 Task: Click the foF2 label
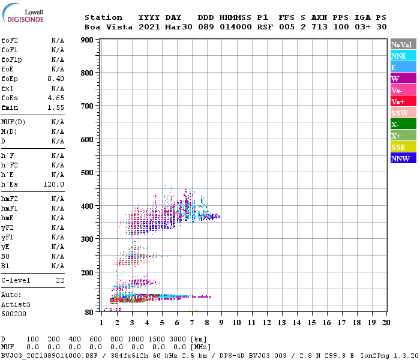[10, 40]
